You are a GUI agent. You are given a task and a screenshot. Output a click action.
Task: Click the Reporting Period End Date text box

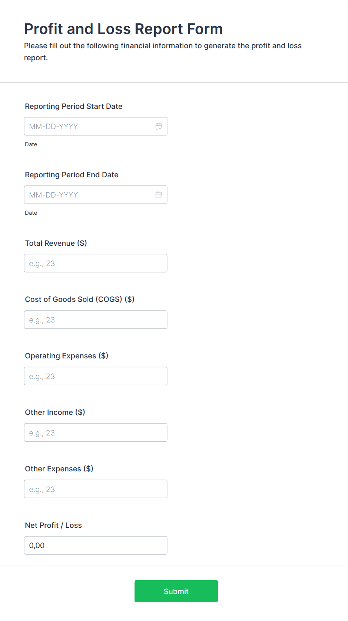point(86,195)
